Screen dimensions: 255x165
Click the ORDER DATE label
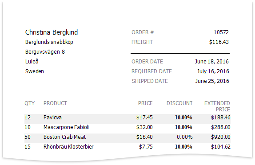click(x=147, y=62)
